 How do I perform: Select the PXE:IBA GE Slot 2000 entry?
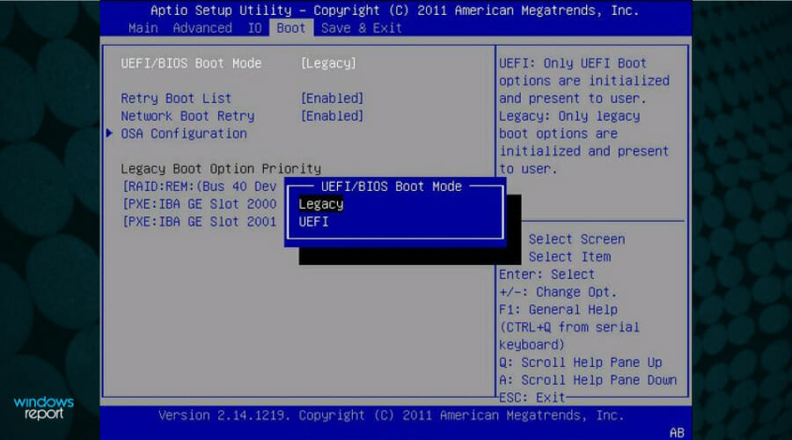pos(200,204)
